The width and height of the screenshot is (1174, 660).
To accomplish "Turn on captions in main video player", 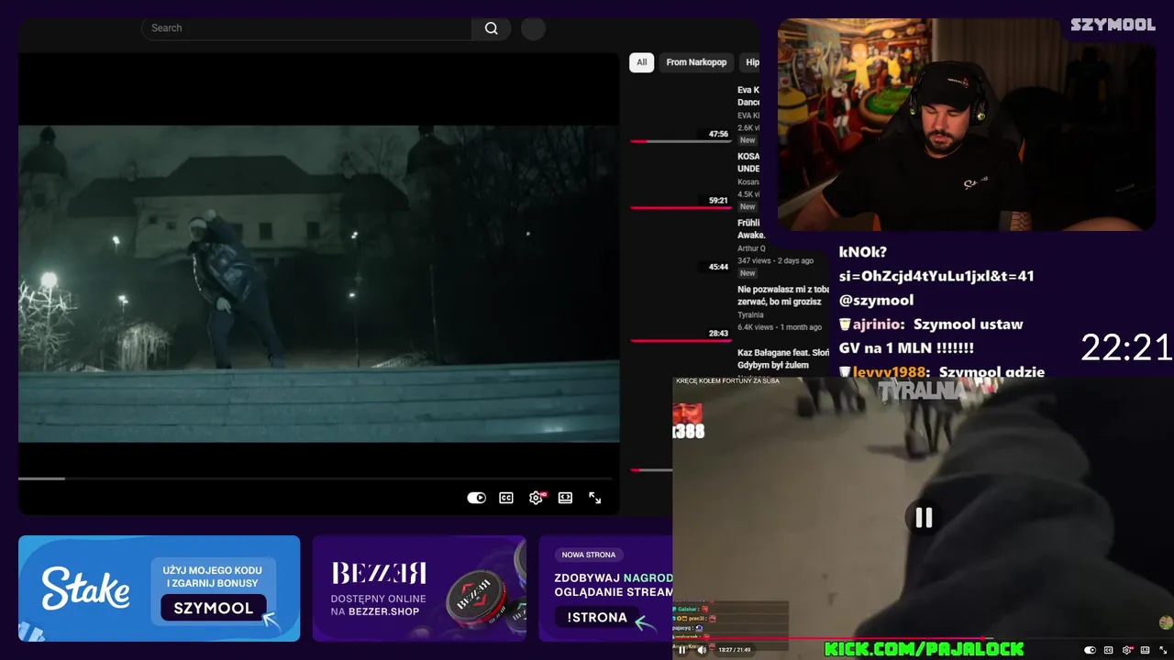I will [x=506, y=498].
